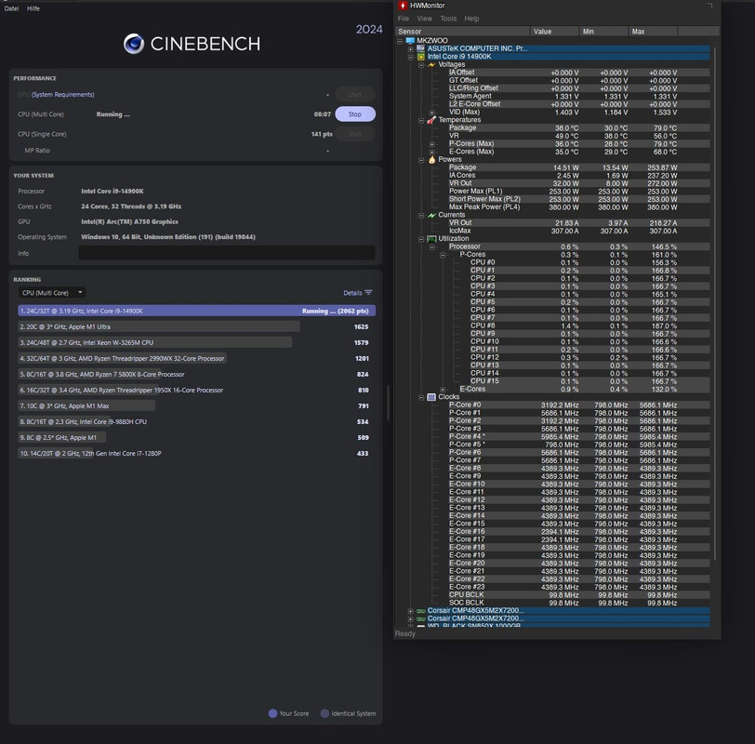Click the ASUSTeK motherboard icon
This screenshot has height=744, width=755.
421,48
